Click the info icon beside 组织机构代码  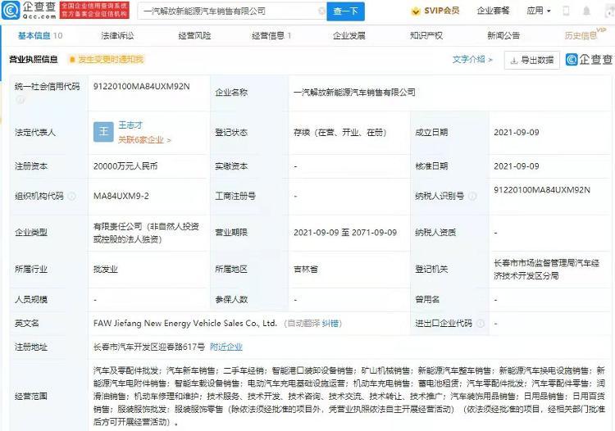[x=72, y=196]
